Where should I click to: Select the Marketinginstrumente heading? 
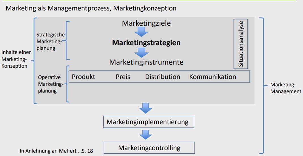(x=146, y=62)
